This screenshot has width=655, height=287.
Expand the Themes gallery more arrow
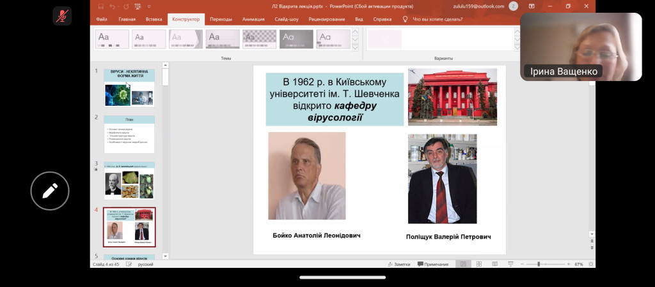[355, 48]
